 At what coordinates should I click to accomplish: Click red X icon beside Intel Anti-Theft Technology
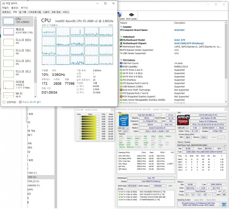pos(121,90)
